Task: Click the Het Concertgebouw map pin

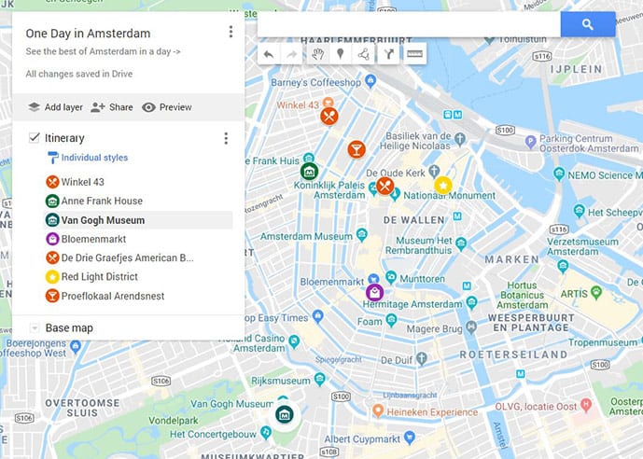Action: coord(266,432)
